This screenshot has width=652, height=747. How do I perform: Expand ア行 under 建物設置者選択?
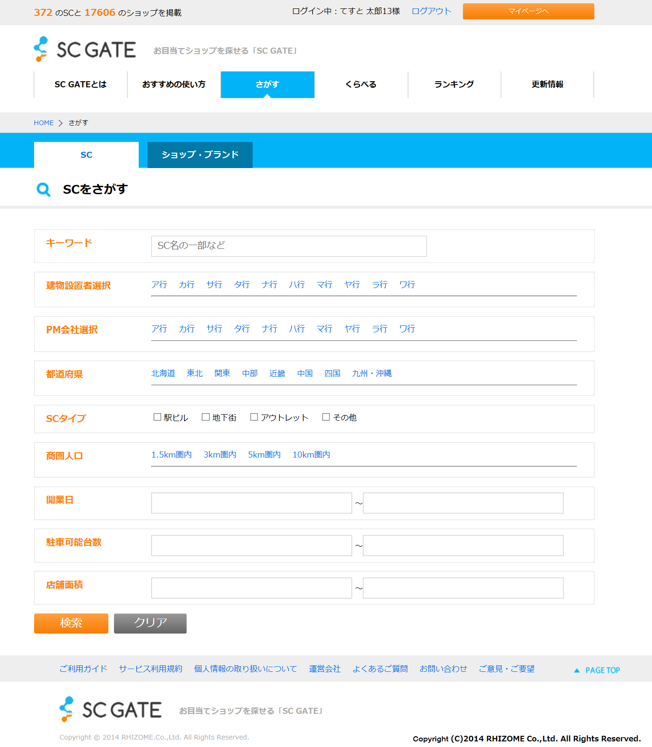point(159,284)
